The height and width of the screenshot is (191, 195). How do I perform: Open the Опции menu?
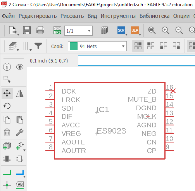(181, 16)
